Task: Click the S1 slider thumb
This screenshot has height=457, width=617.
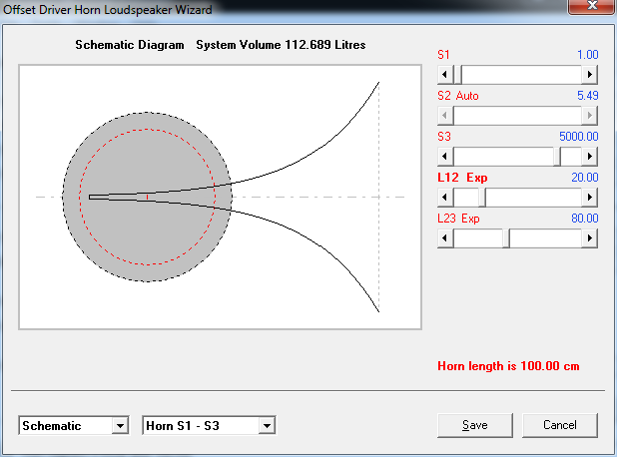Action: (x=457, y=74)
